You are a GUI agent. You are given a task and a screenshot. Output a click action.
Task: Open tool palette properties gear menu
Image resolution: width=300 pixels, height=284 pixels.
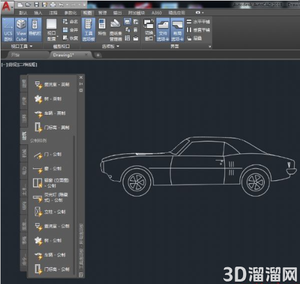coord(81,90)
